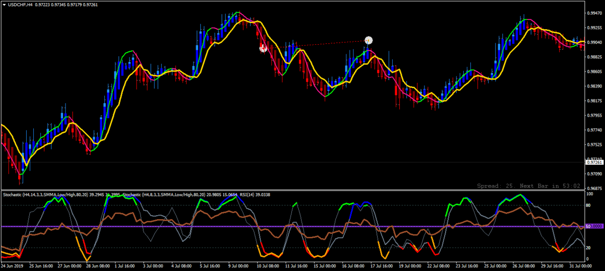The width and height of the screenshot is (605, 271).
Task: Click the 0.97525 price scale label
Action: 595,144
